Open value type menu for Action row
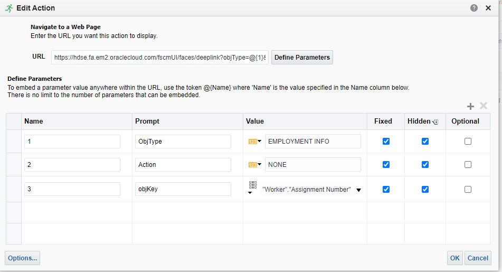Image resolution: width=502 pixels, height=272 pixels. tap(255, 165)
